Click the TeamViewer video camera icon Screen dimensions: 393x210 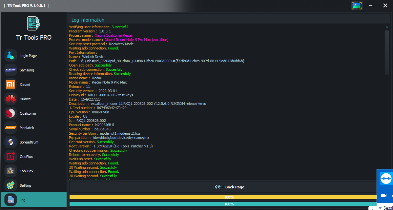384,196
